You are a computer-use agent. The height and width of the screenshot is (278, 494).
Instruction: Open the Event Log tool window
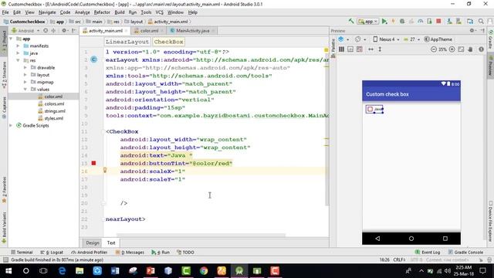click(427, 253)
